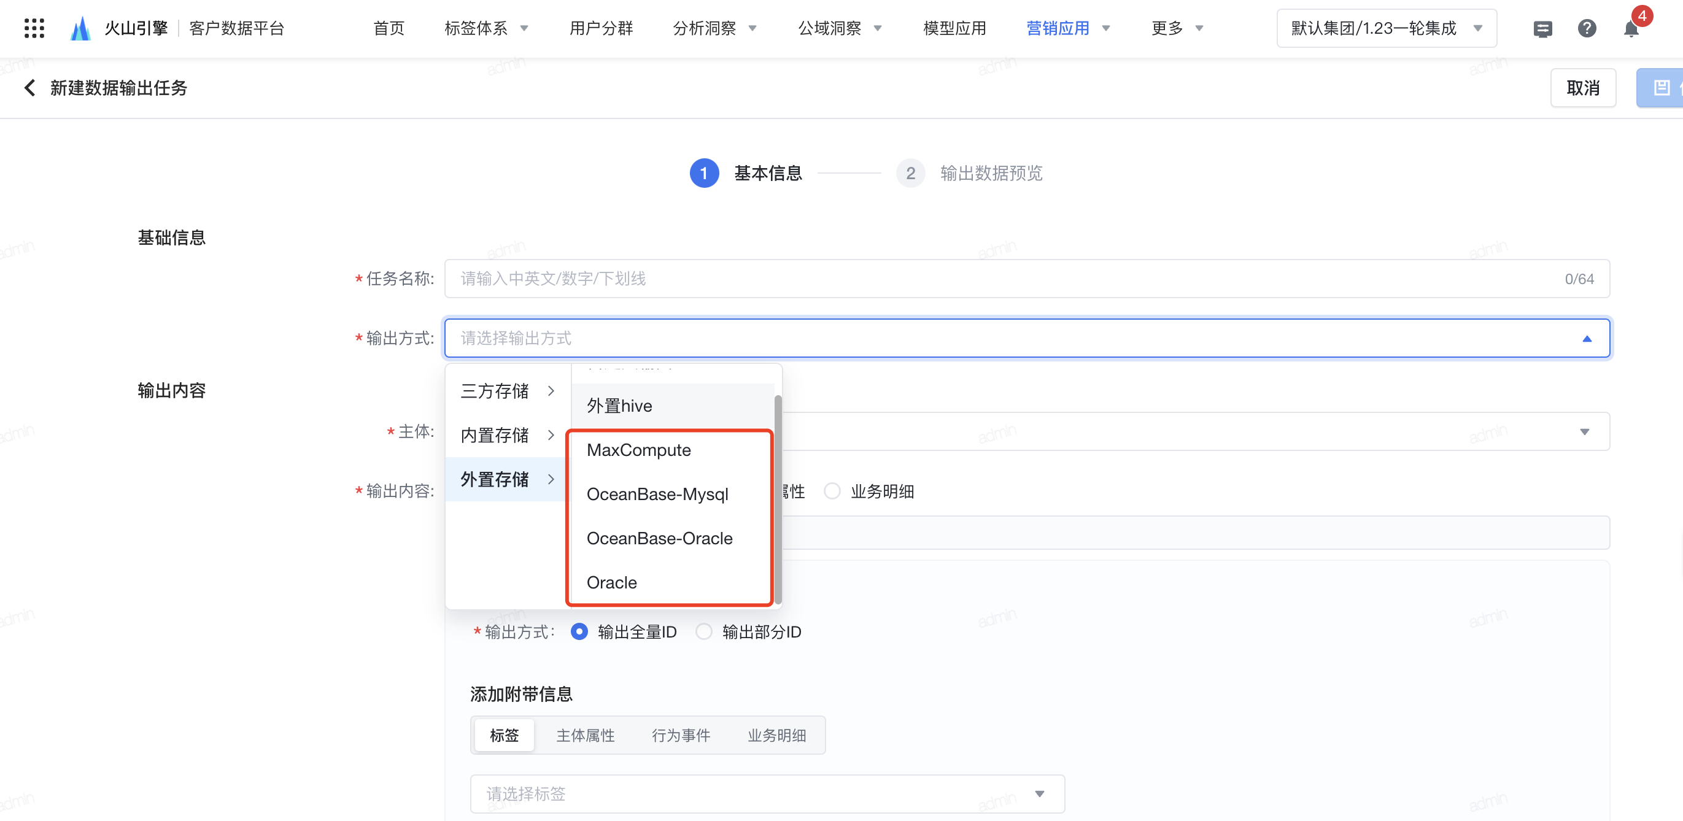Choose 外置hive from the list
This screenshot has height=821, width=1683.
(672, 406)
